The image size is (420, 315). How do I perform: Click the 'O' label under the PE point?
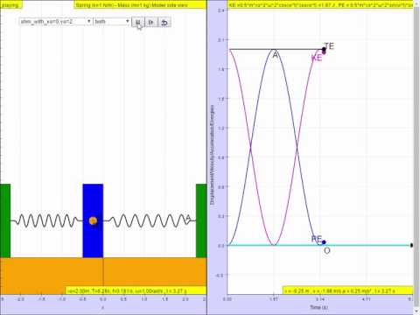coord(327,250)
